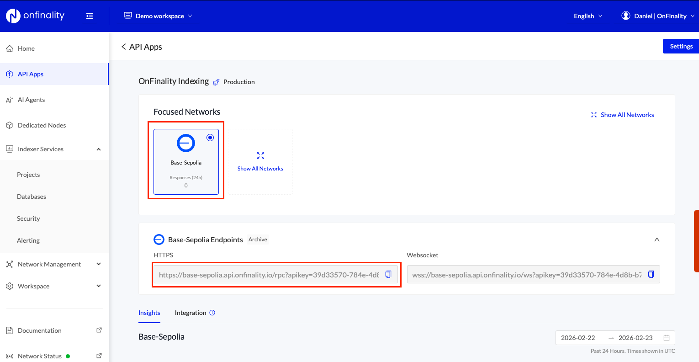Image resolution: width=699 pixels, height=362 pixels.
Task: Collapse the Base-Sepolia Endpoints panel
Action: (657, 239)
